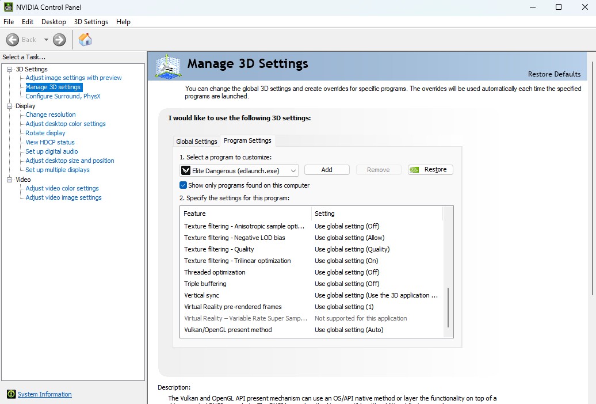Collapse the Display tree node
Image resolution: width=596 pixels, height=404 pixels.
point(10,106)
